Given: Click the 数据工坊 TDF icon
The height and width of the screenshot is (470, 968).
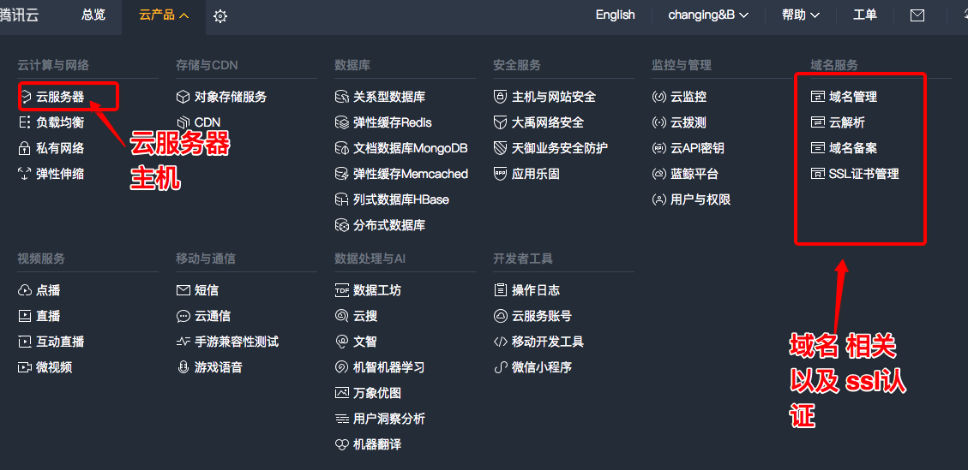Looking at the screenshot, I should click(x=341, y=290).
